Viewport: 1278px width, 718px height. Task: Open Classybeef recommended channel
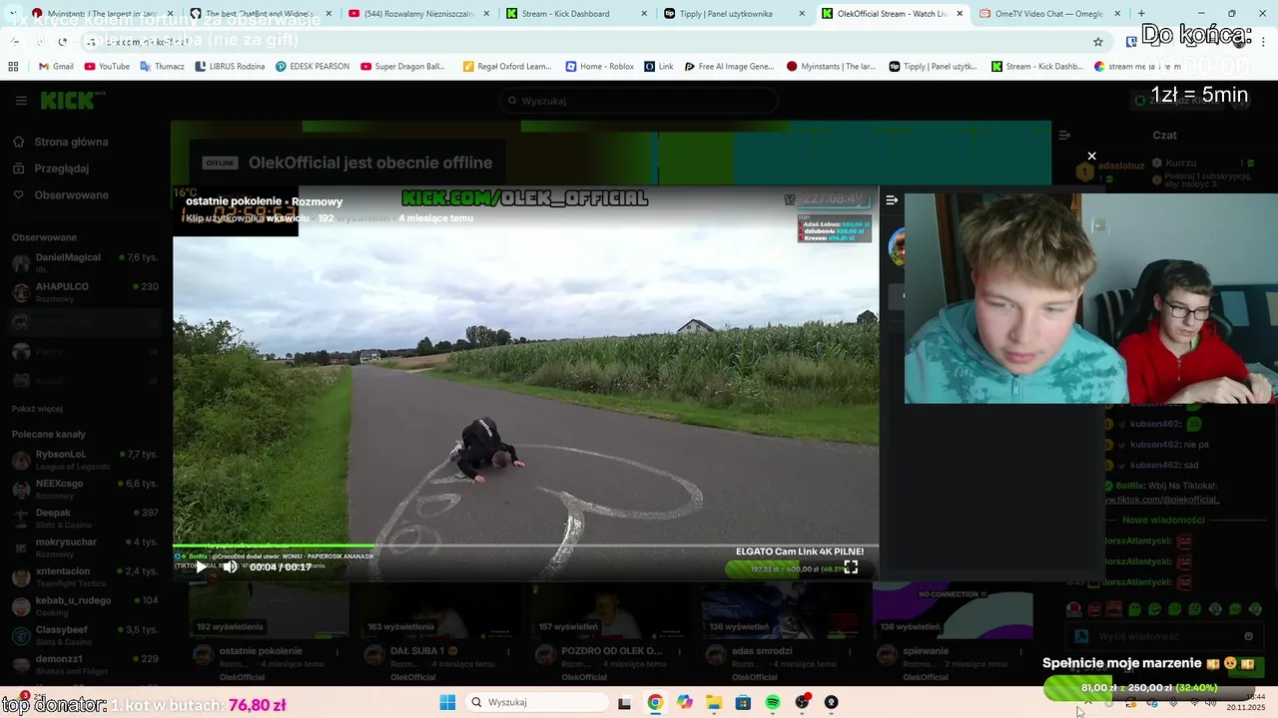point(85,634)
